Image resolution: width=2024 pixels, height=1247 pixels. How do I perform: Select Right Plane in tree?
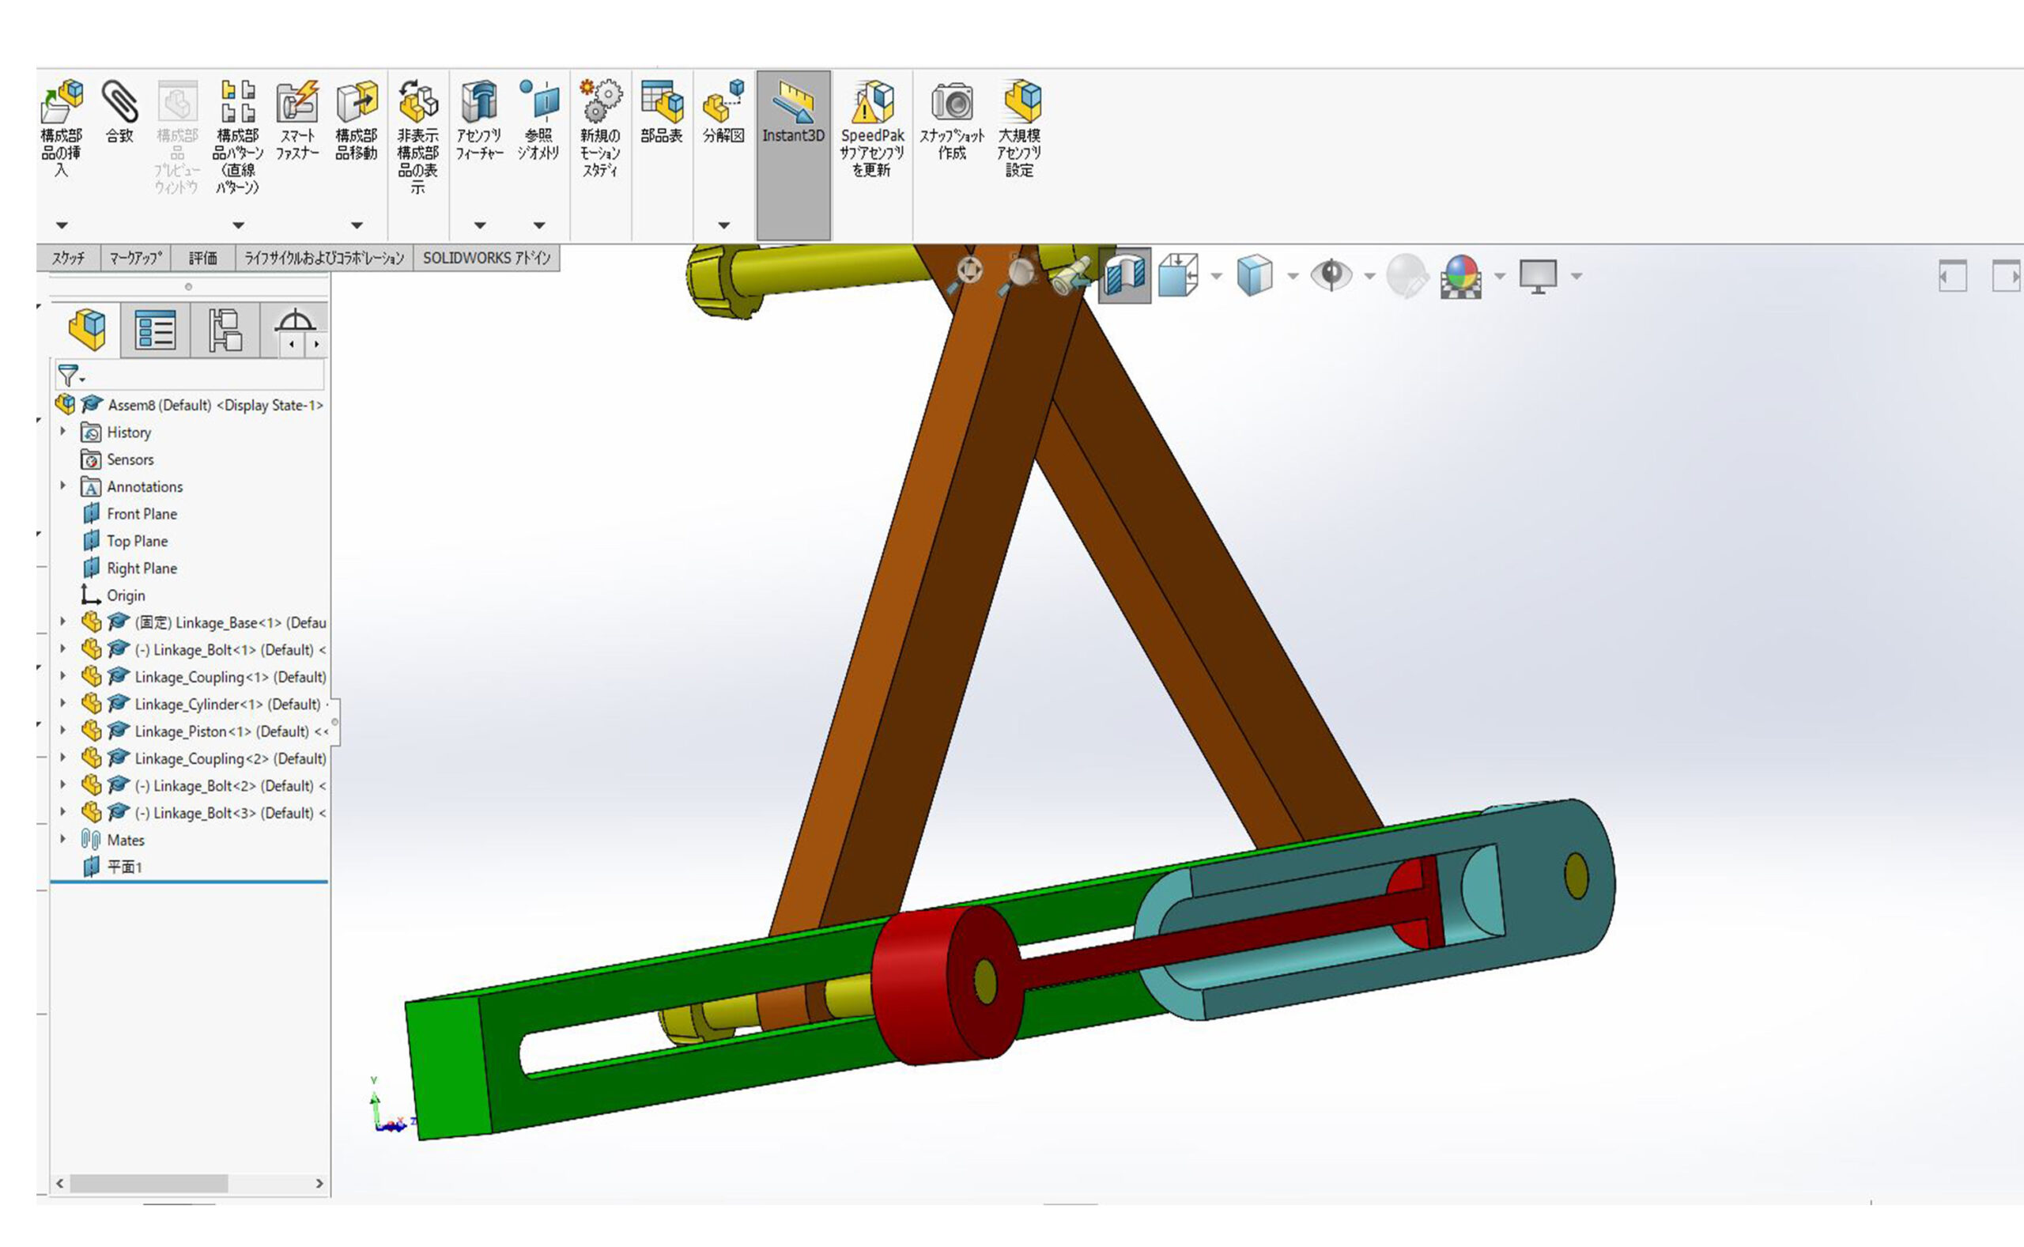pos(130,569)
